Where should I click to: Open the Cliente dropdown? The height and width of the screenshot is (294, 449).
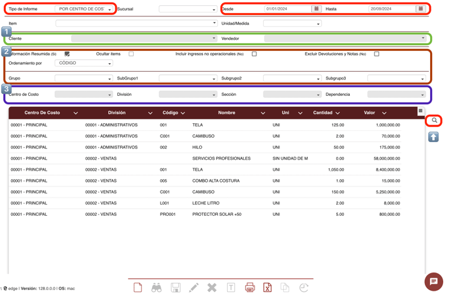click(144, 38)
